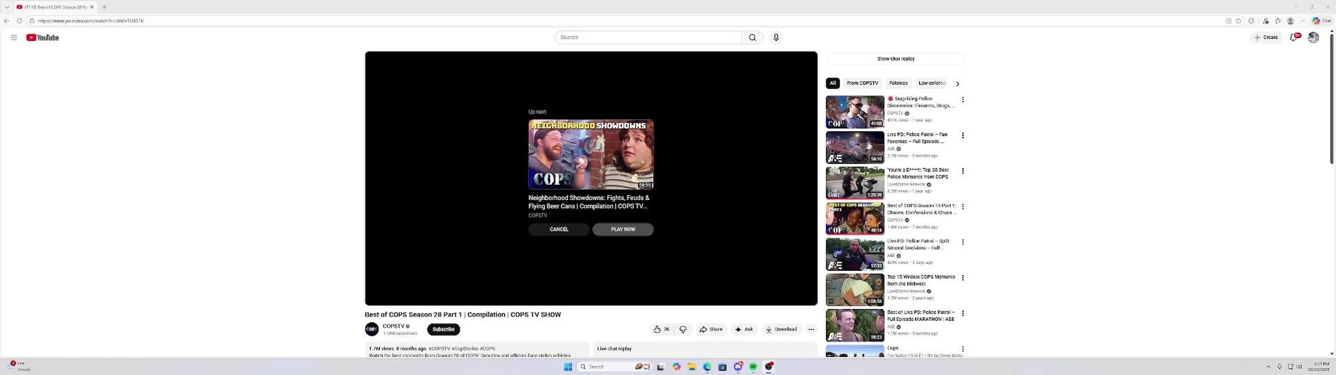Screen dimensions: 1336x375
Task: Download the video
Action: coord(781,329)
